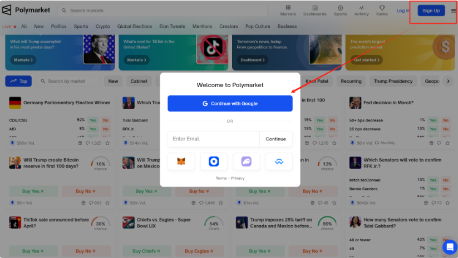Image resolution: width=458 pixels, height=258 pixels.
Task: Continue with Google sign-in
Action: point(230,103)
